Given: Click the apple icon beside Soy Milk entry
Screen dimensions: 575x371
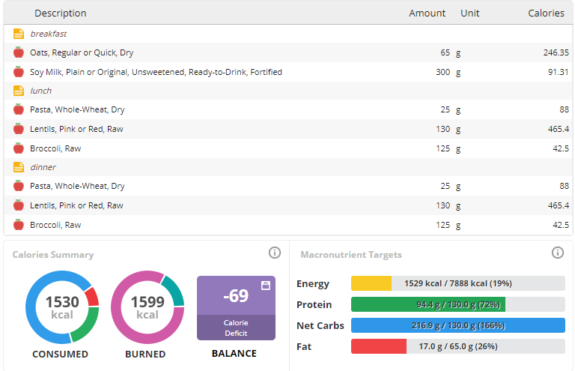Looking at the screenshot, I should point(19,72).
